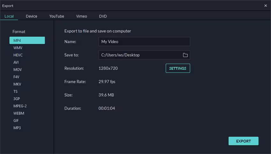Screen dimensions: 271x154
Task: Click the Save to path field
Action: (140, 55)
